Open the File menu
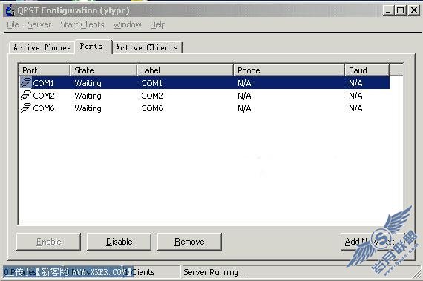The height and width of the screenshot is (281, 423). [x=13, y=24]
